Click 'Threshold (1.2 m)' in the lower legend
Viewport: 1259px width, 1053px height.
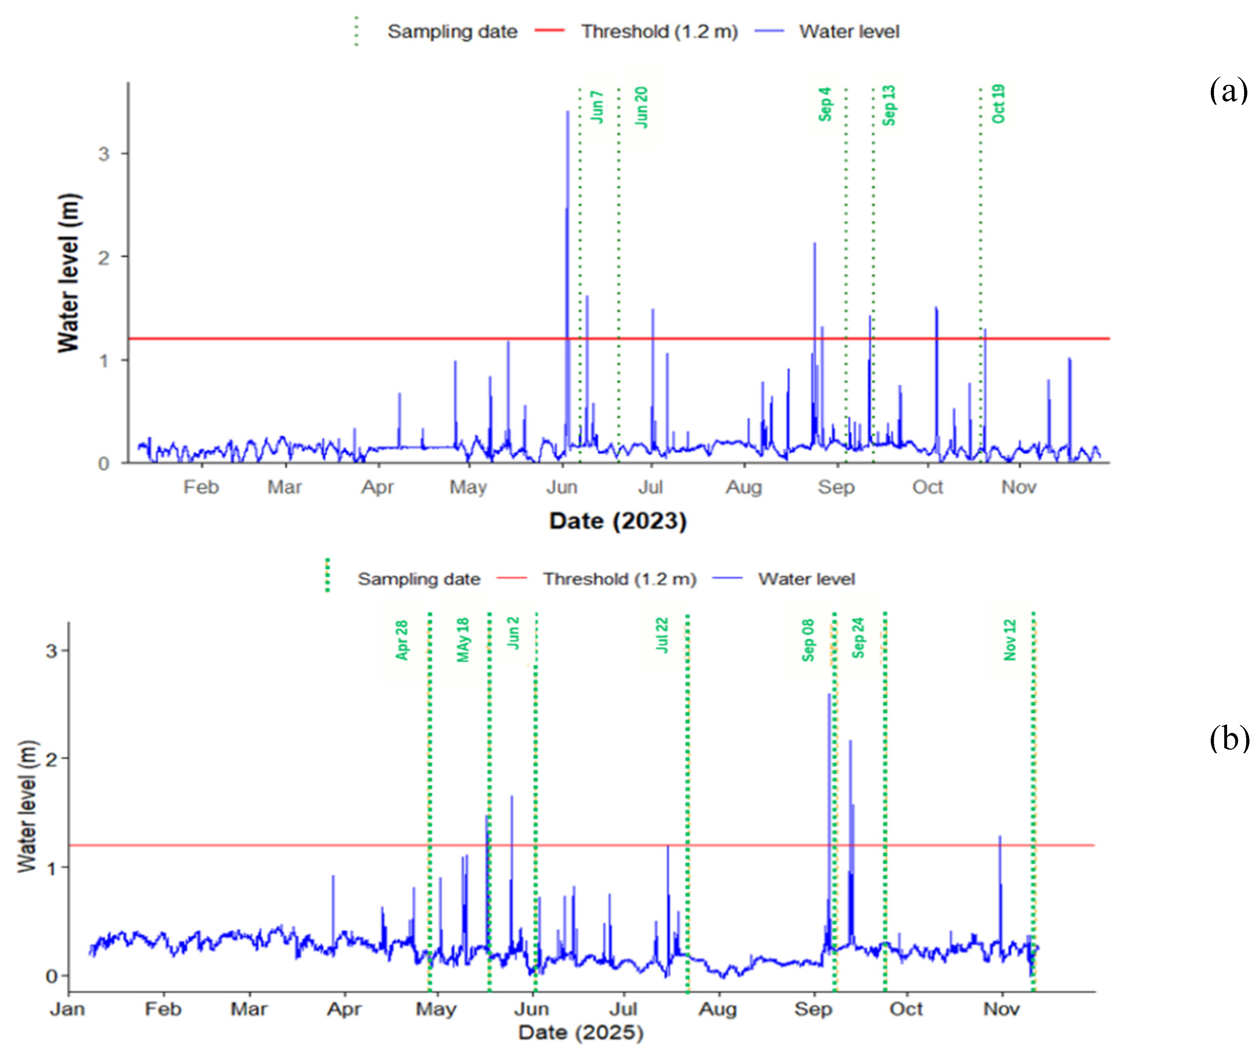tap(620, 579)
